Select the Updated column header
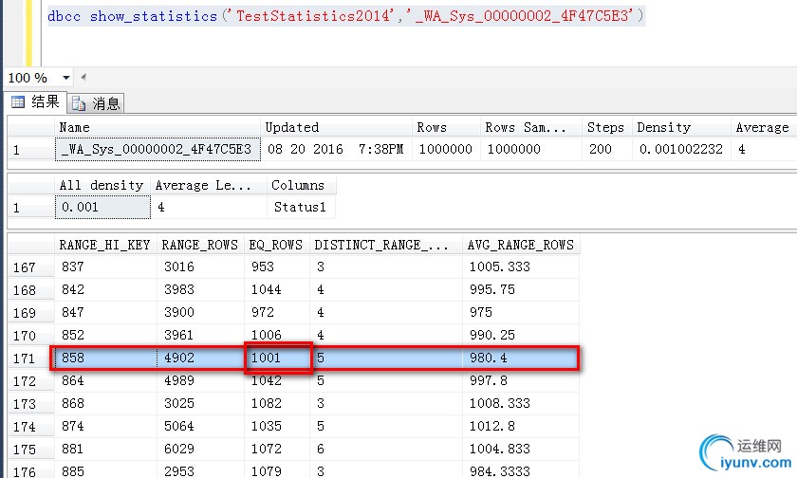Viewport: 797px width, 478px height. coord(336,127)
